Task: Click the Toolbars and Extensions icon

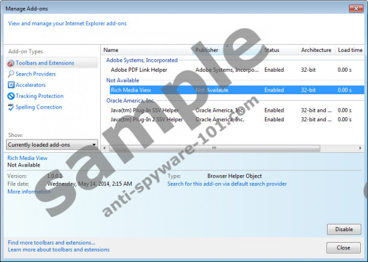Action: [x=11, y=63]
